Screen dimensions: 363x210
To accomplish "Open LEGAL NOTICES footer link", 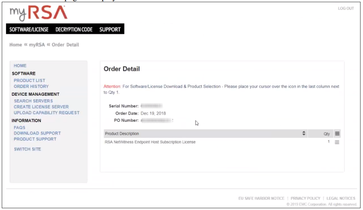I will 341,199.
